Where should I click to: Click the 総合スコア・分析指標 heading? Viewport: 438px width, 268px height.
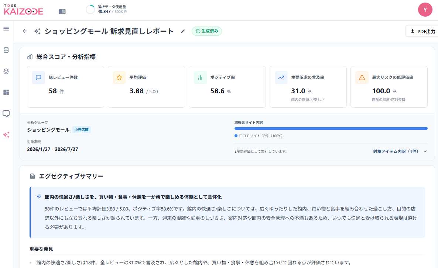[x=66, y=57]
